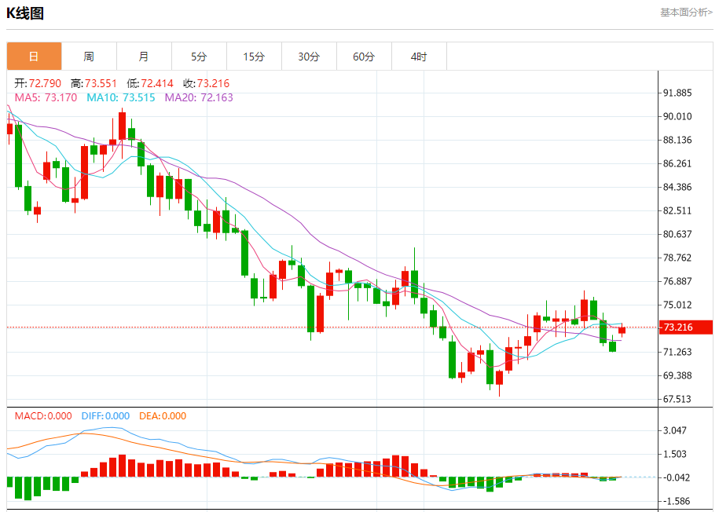Click the 1.503 MACD axis label
719x512 pixels.
tap(675, 454)
